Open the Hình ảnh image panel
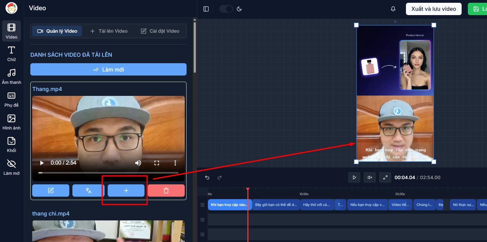This screenshot has height=242, width=487. click(11, 122)
